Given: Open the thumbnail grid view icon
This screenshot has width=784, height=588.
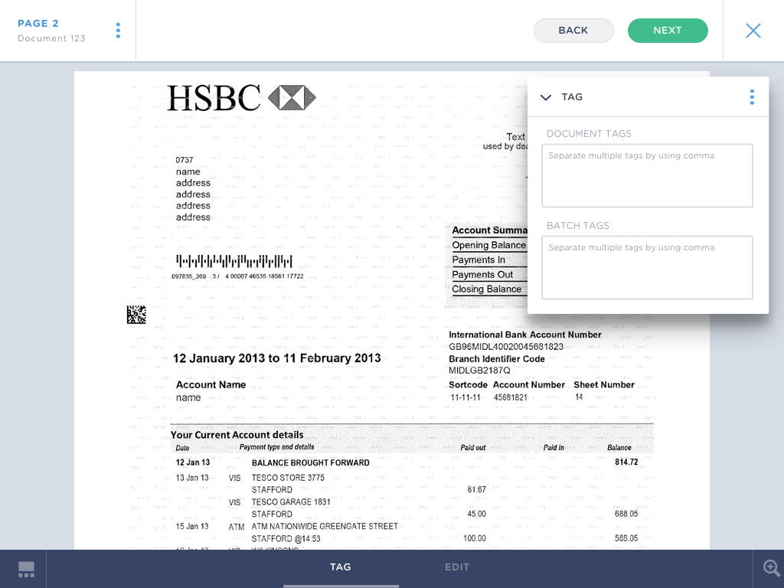Looking at the screenshot, I should pos(26,569).
